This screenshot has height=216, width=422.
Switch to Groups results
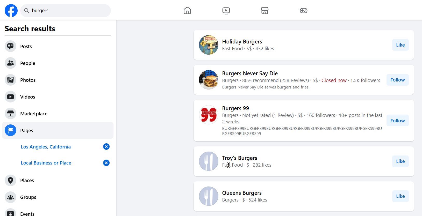tap(58, 197)
